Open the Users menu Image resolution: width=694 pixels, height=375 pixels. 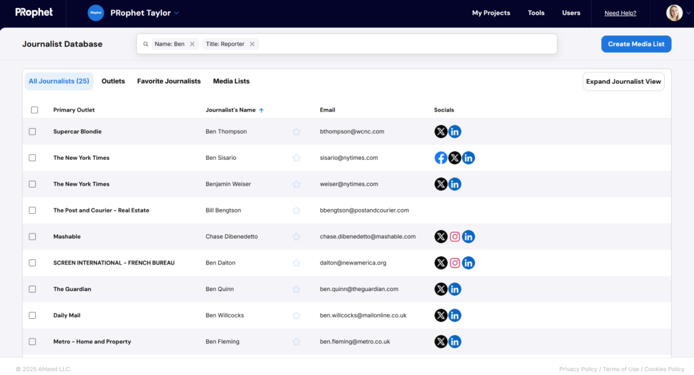[571, 13]
